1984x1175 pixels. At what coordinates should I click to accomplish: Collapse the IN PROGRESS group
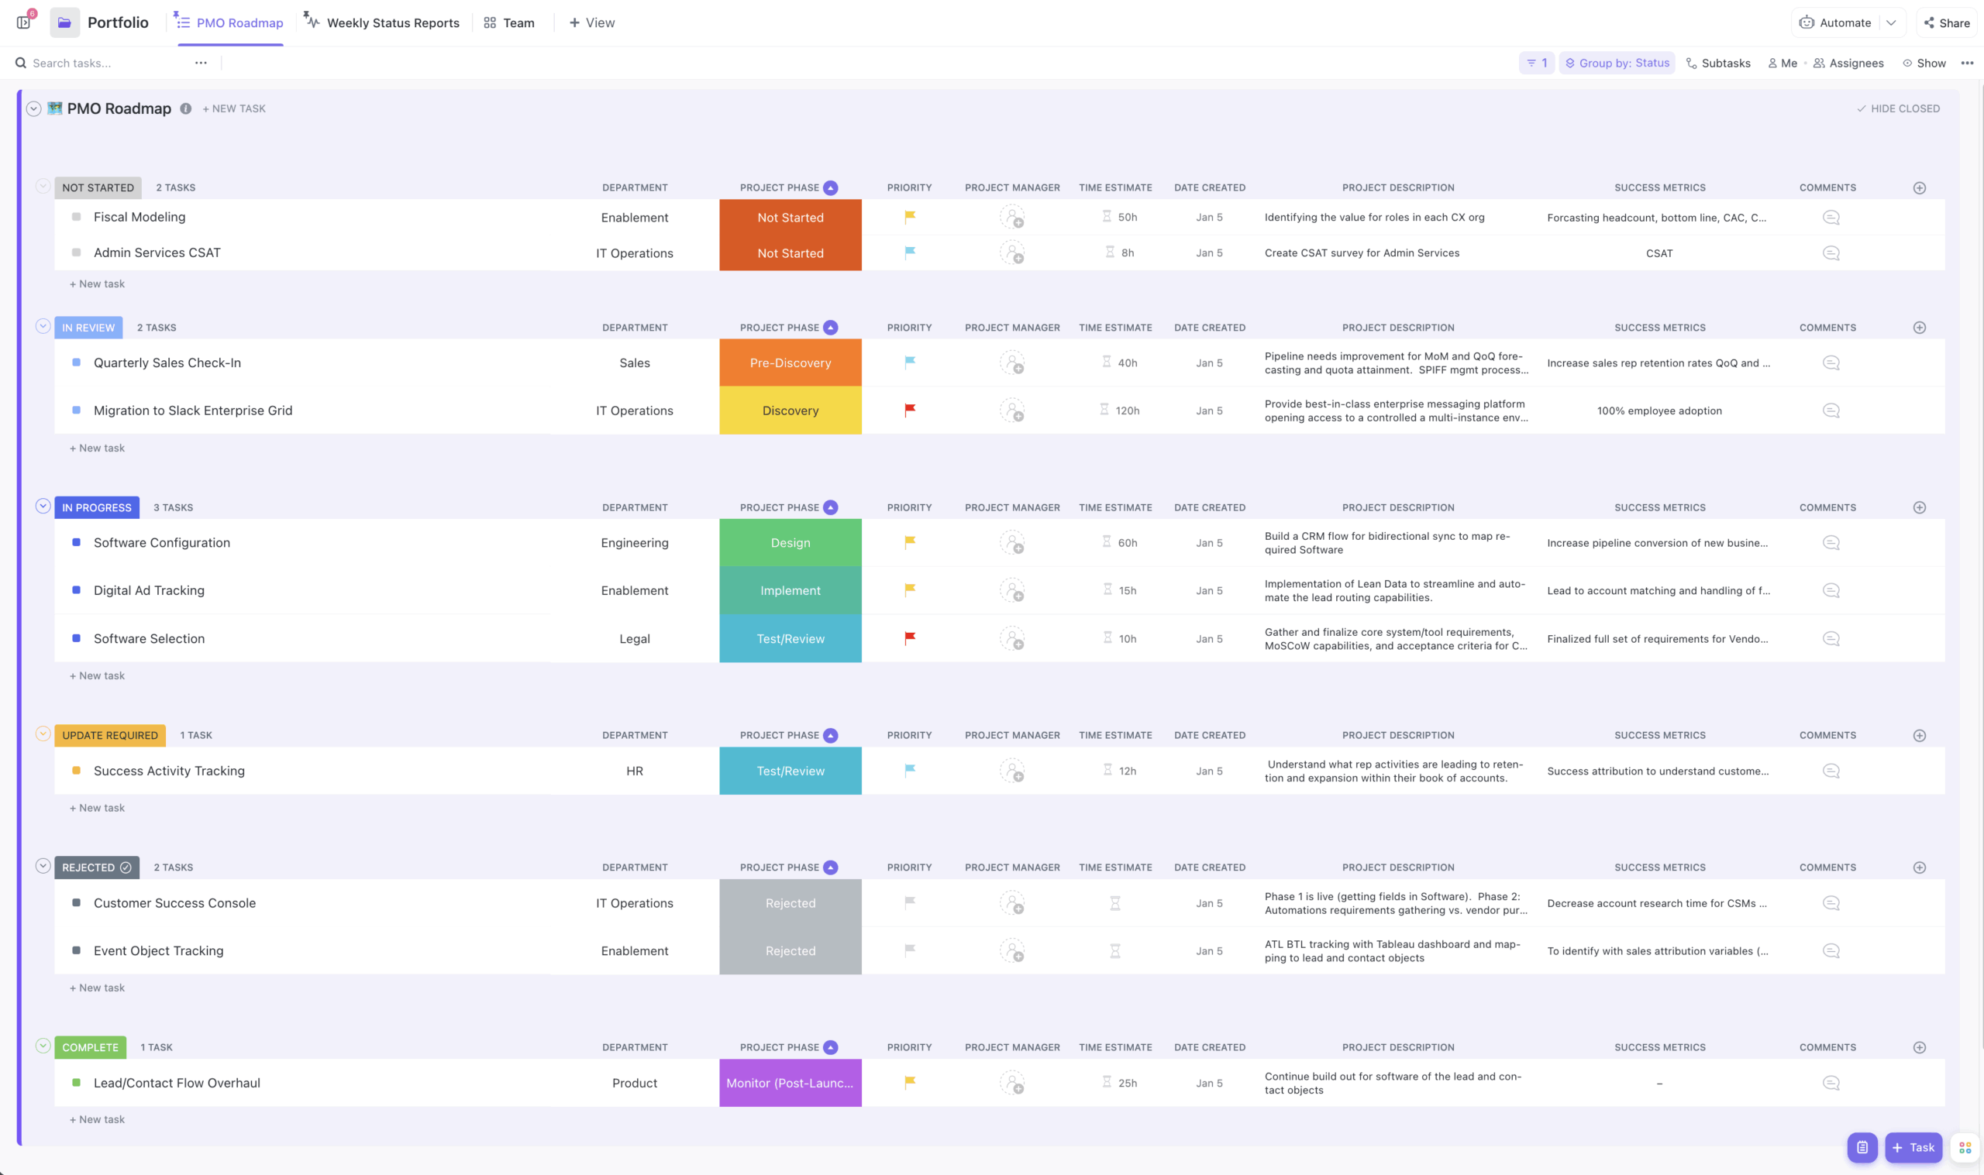[x=43, y=507]
